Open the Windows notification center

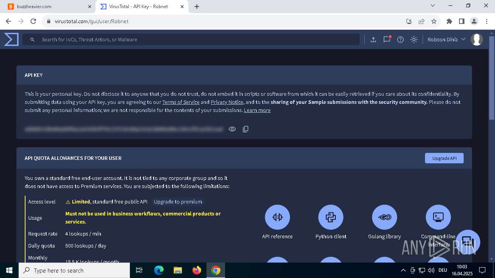(x=482, y=270)
